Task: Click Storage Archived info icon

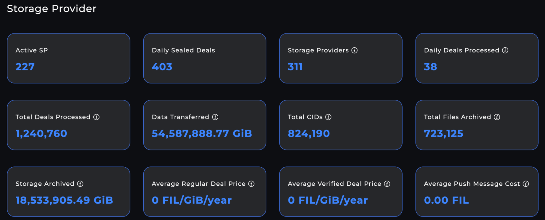Action: (80, 184)
